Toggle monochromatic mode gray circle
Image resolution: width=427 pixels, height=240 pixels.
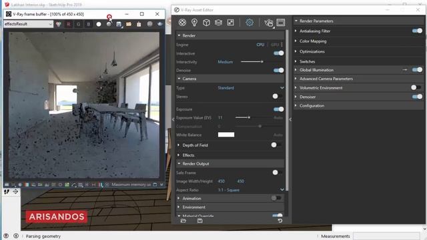[109, 24]
